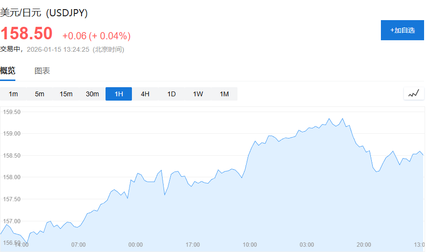This screenshot has width=426, height=252.
Task: Select the 1W weekly interval
Action: pyautogui.click(x=198, y=94)
